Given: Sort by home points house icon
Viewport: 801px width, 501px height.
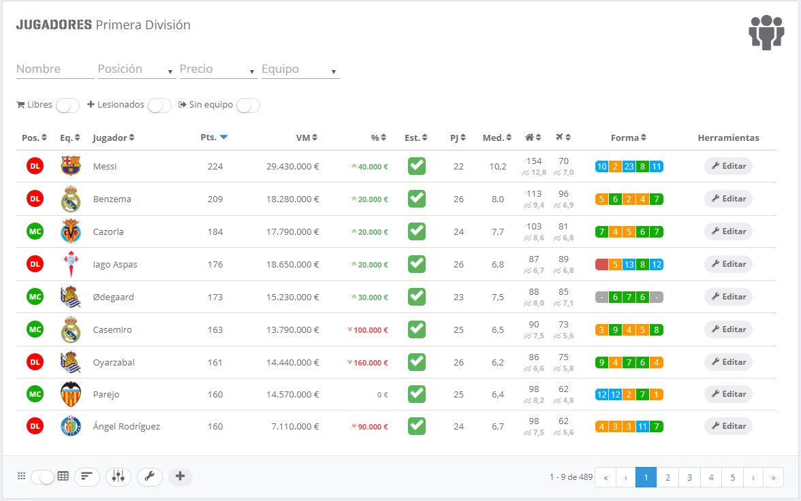Looking at the screenshot, I should pyautogui.click(x=533, y=138).
